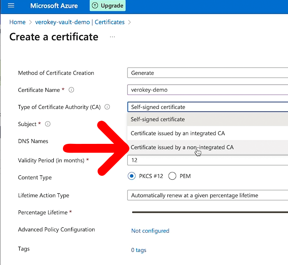Open the ellipsis menu beside page title

tap(112, 37)
